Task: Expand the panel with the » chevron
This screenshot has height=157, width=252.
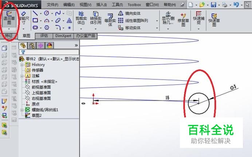Action: [x=76, y=45]
